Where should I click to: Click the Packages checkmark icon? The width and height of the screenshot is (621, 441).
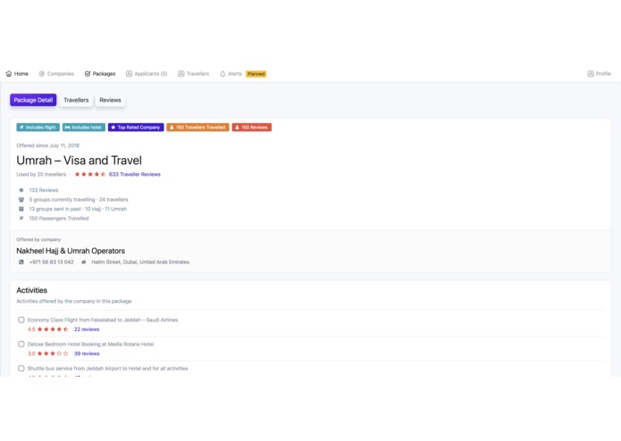[x=88, y=74]
